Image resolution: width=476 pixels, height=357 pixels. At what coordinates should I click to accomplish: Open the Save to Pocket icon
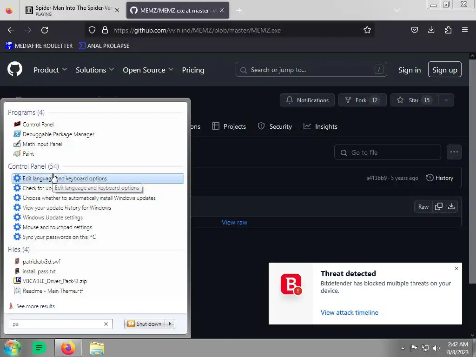(414, 30)
